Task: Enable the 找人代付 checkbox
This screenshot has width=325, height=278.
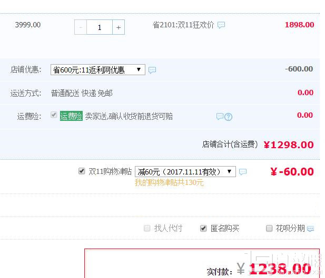Action: point(147,229)
